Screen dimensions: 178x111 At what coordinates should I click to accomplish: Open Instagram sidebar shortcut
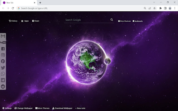tap(3, 55)
